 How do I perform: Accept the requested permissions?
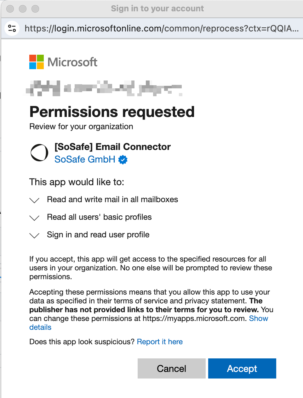(x=242, y=368)
